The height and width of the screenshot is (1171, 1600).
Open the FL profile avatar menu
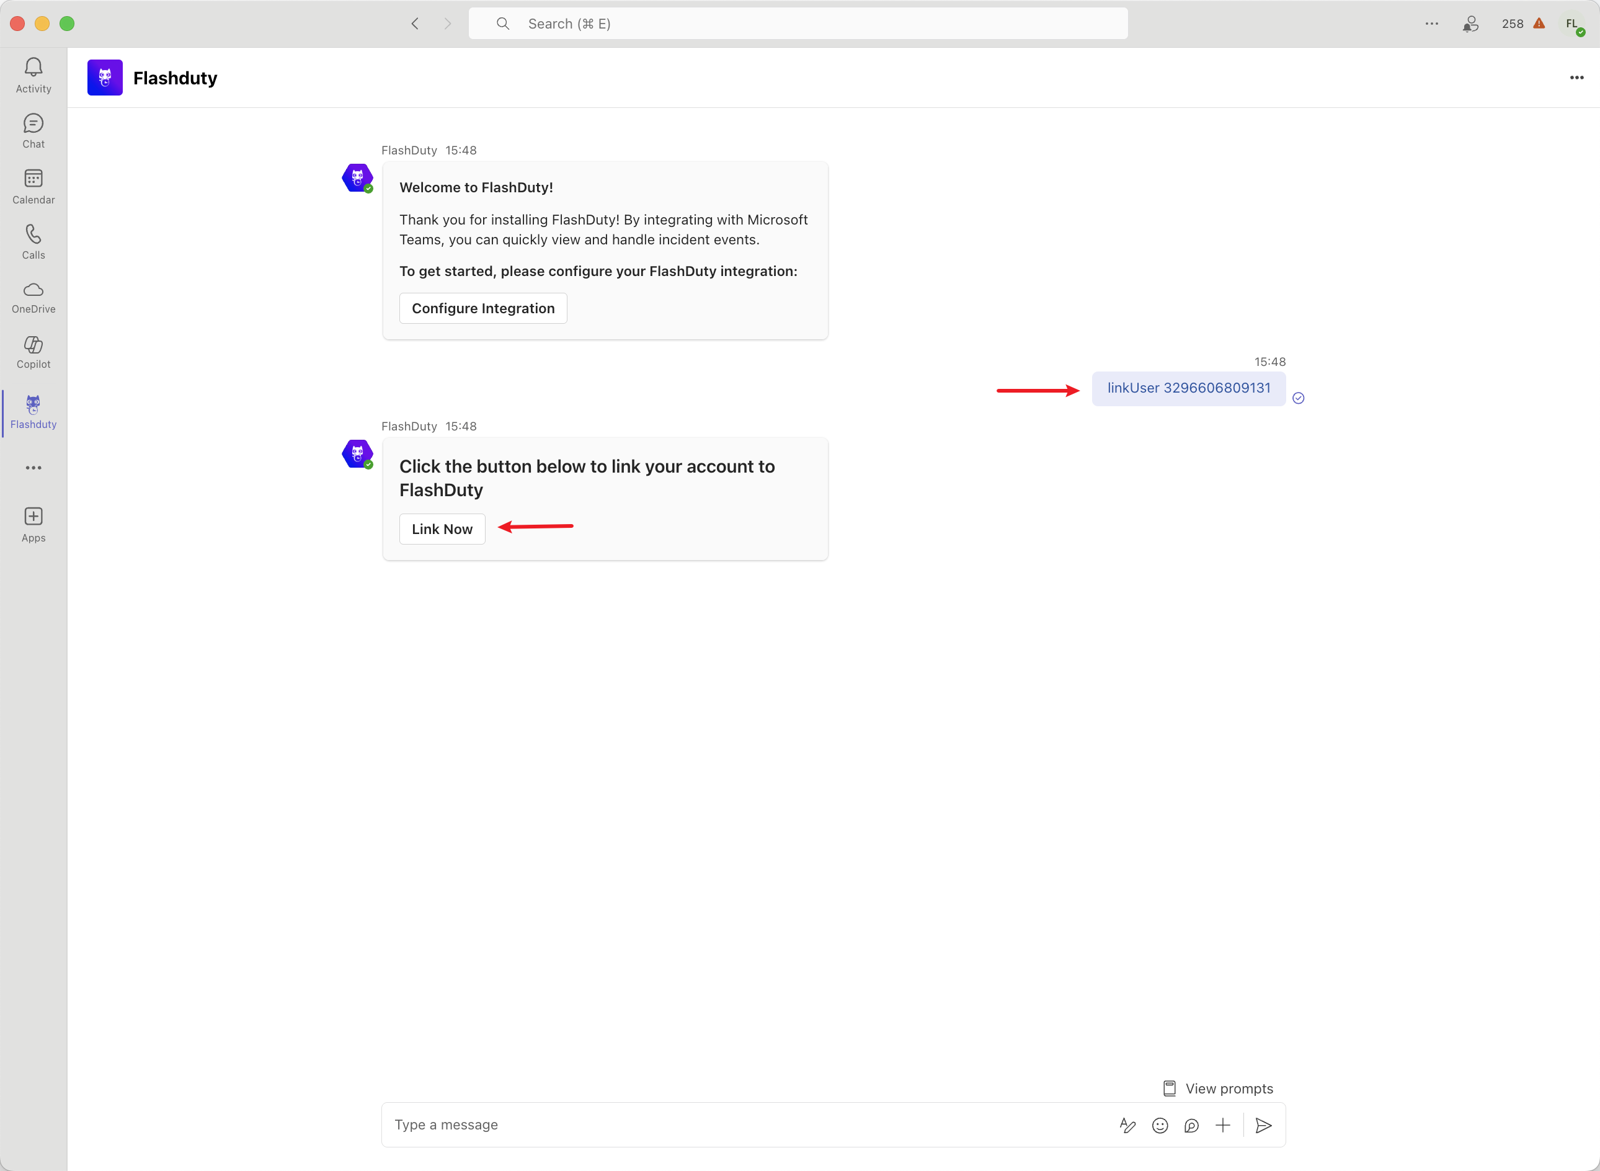pos(1572,24)
